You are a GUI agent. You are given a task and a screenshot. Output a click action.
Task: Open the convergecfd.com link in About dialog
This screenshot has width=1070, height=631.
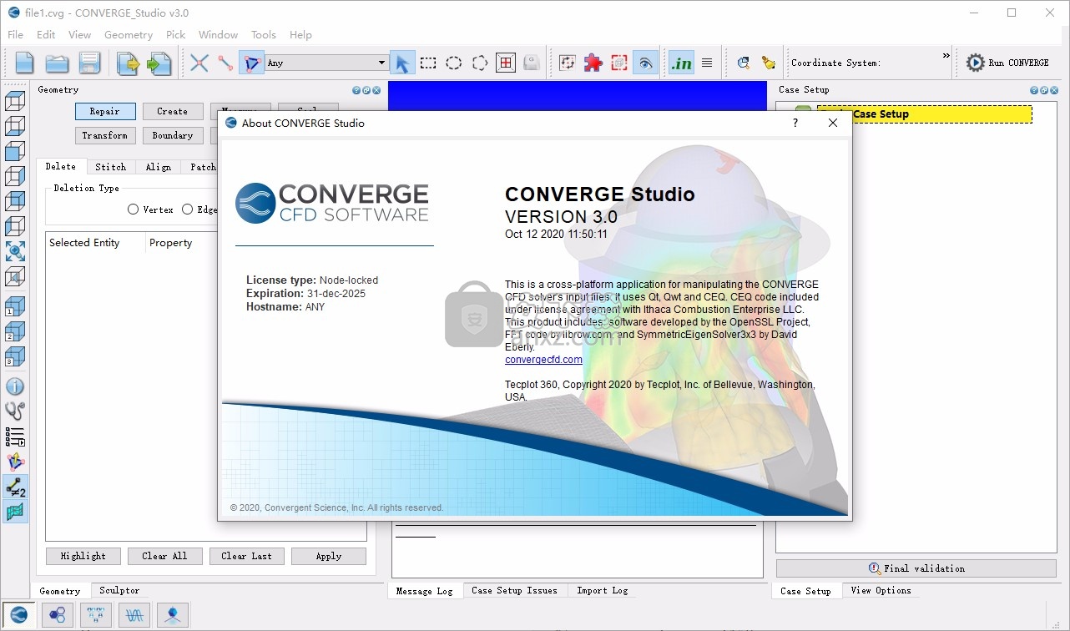click(543, 360)
